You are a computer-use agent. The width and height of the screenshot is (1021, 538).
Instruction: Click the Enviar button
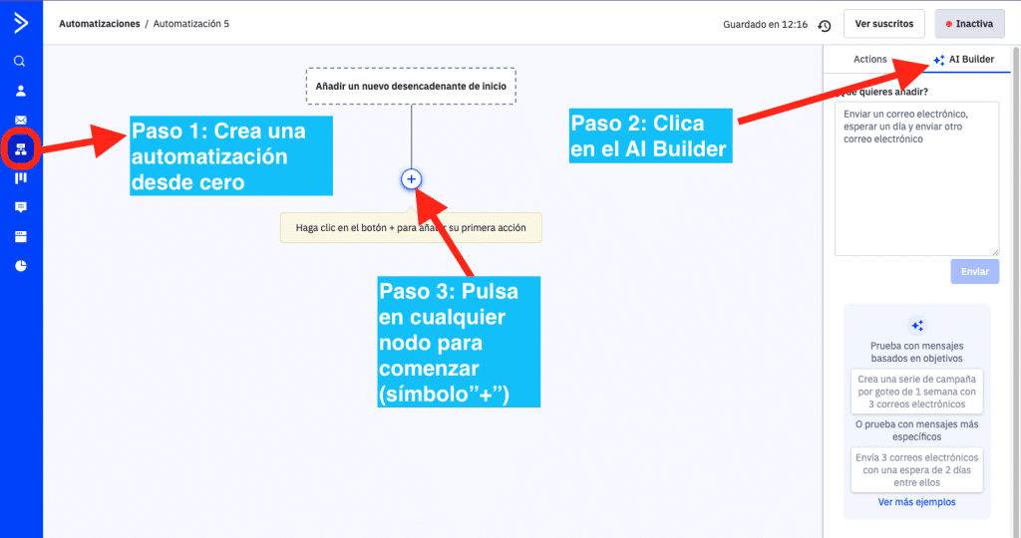click(975, 271)
